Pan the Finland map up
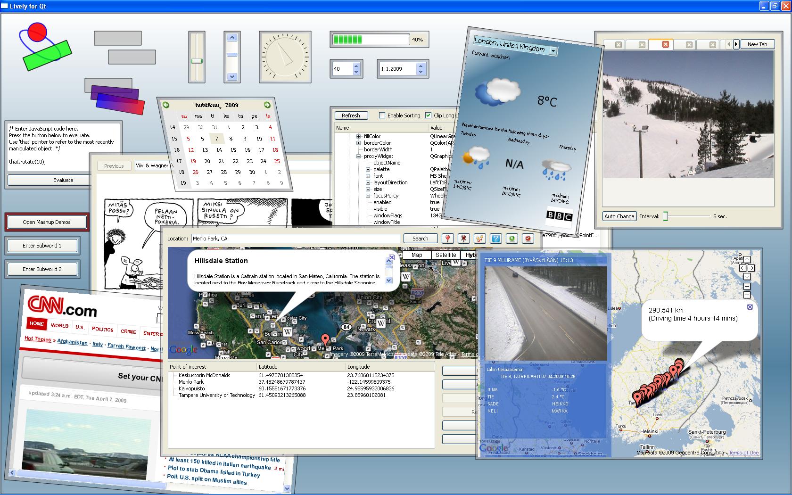The image size is (792, 495). click(747, 260)
